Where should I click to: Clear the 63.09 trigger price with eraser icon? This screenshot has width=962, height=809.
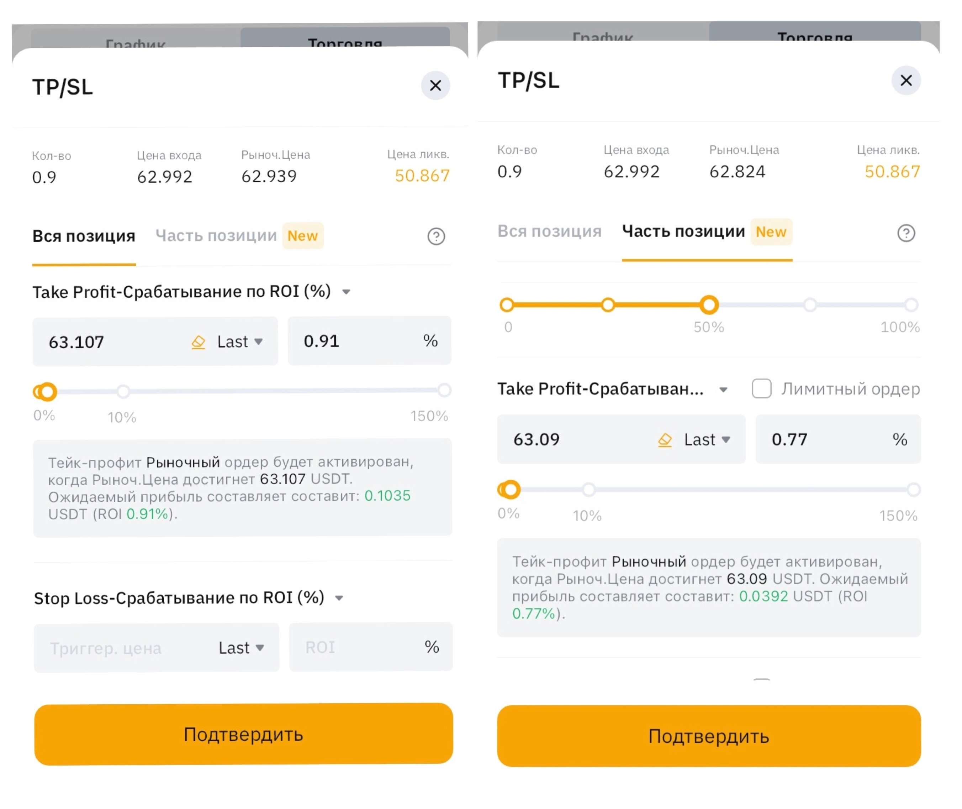(665, 440)
